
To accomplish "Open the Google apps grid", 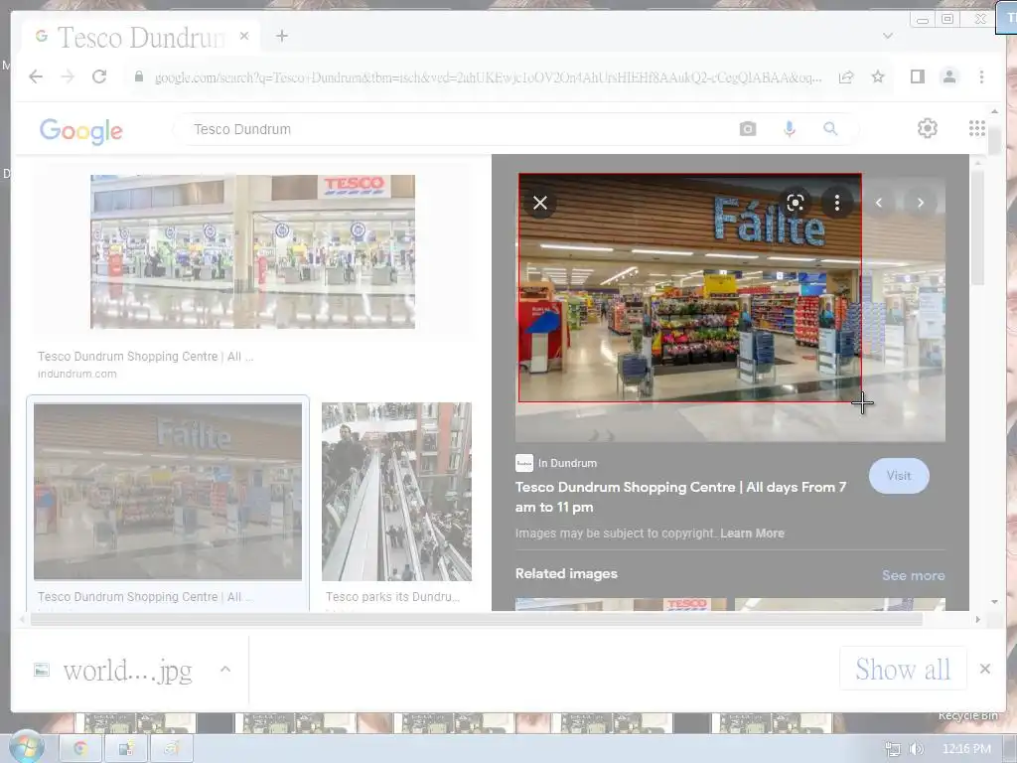I will click(x=977, y=128).
